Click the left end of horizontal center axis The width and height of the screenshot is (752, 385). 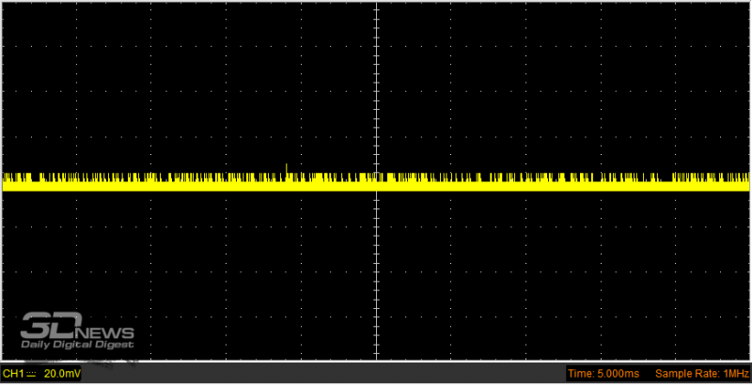[x=6, y=180]
